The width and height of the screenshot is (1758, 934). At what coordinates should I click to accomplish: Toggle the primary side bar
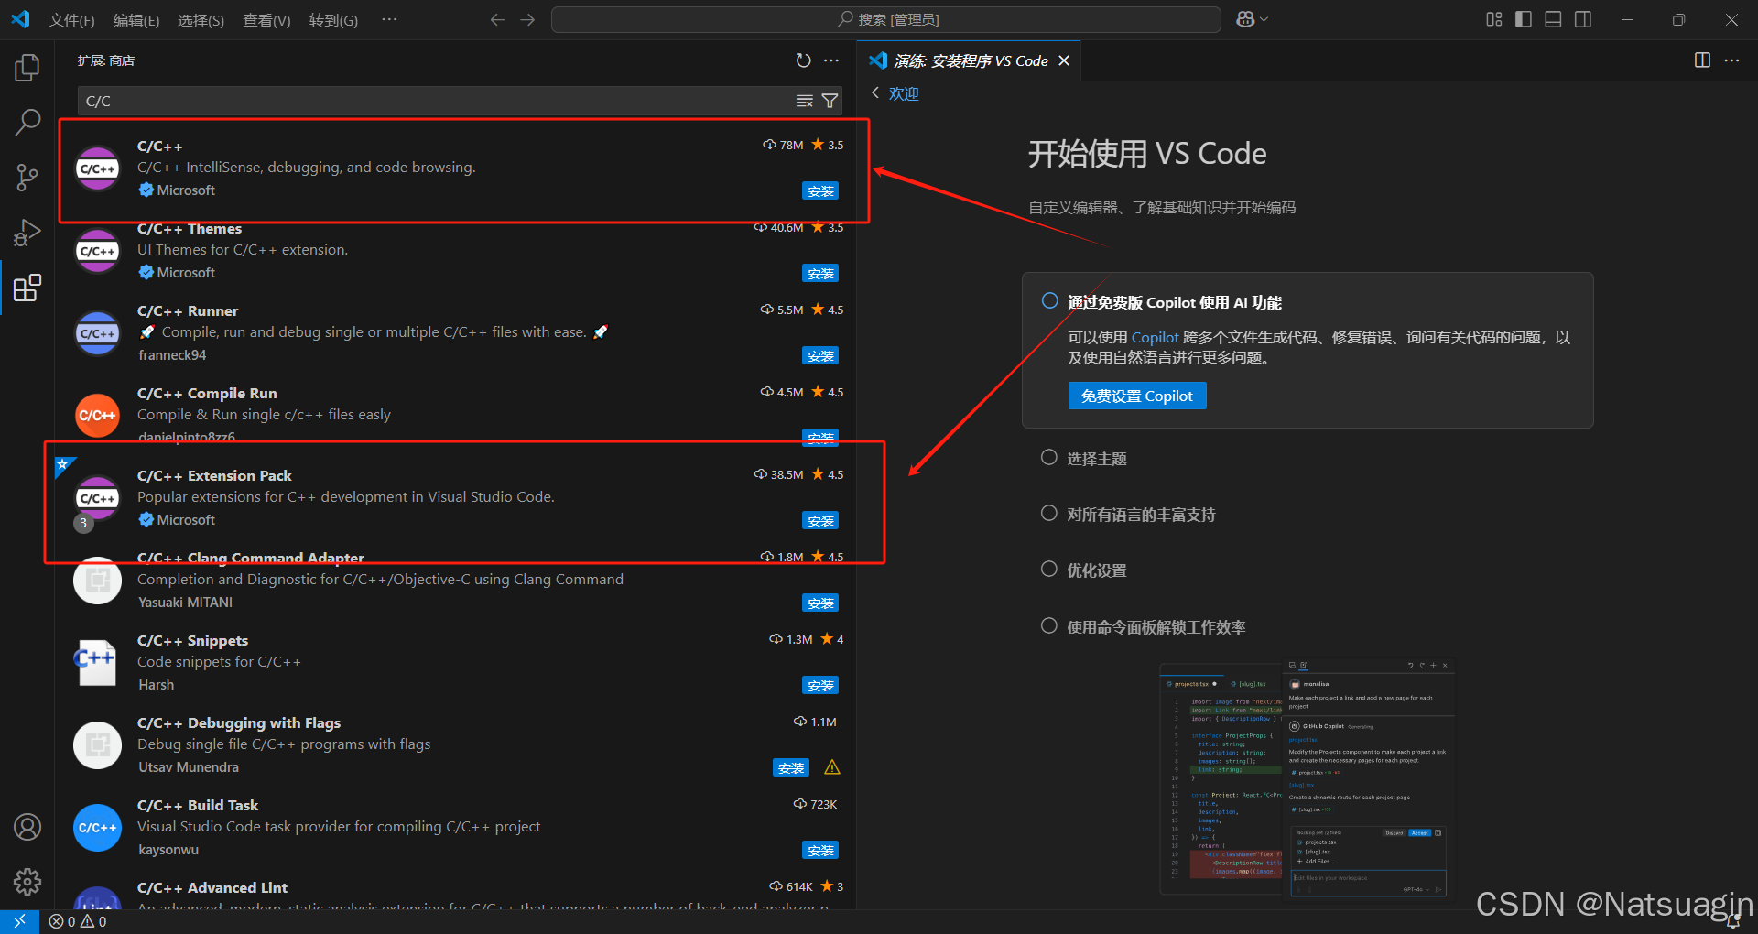(1524, 19)
